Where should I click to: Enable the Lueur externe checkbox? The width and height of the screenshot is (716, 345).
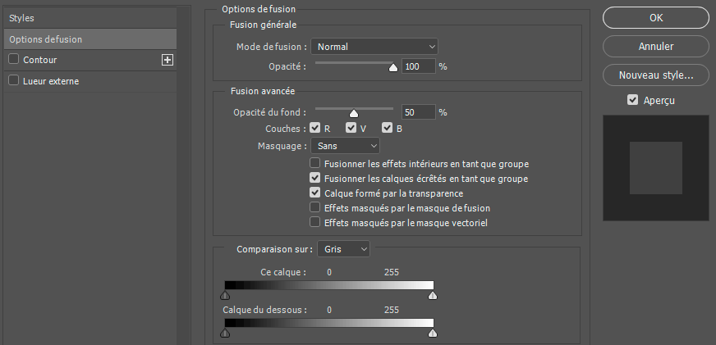[x=13, y=81]
